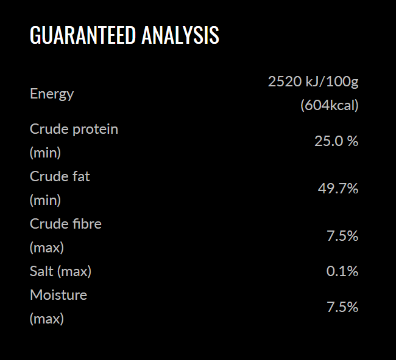Click (max) under Crude fibre
Image resolution: width=396 pixels, height=360 pixels.
pos(47,247)
